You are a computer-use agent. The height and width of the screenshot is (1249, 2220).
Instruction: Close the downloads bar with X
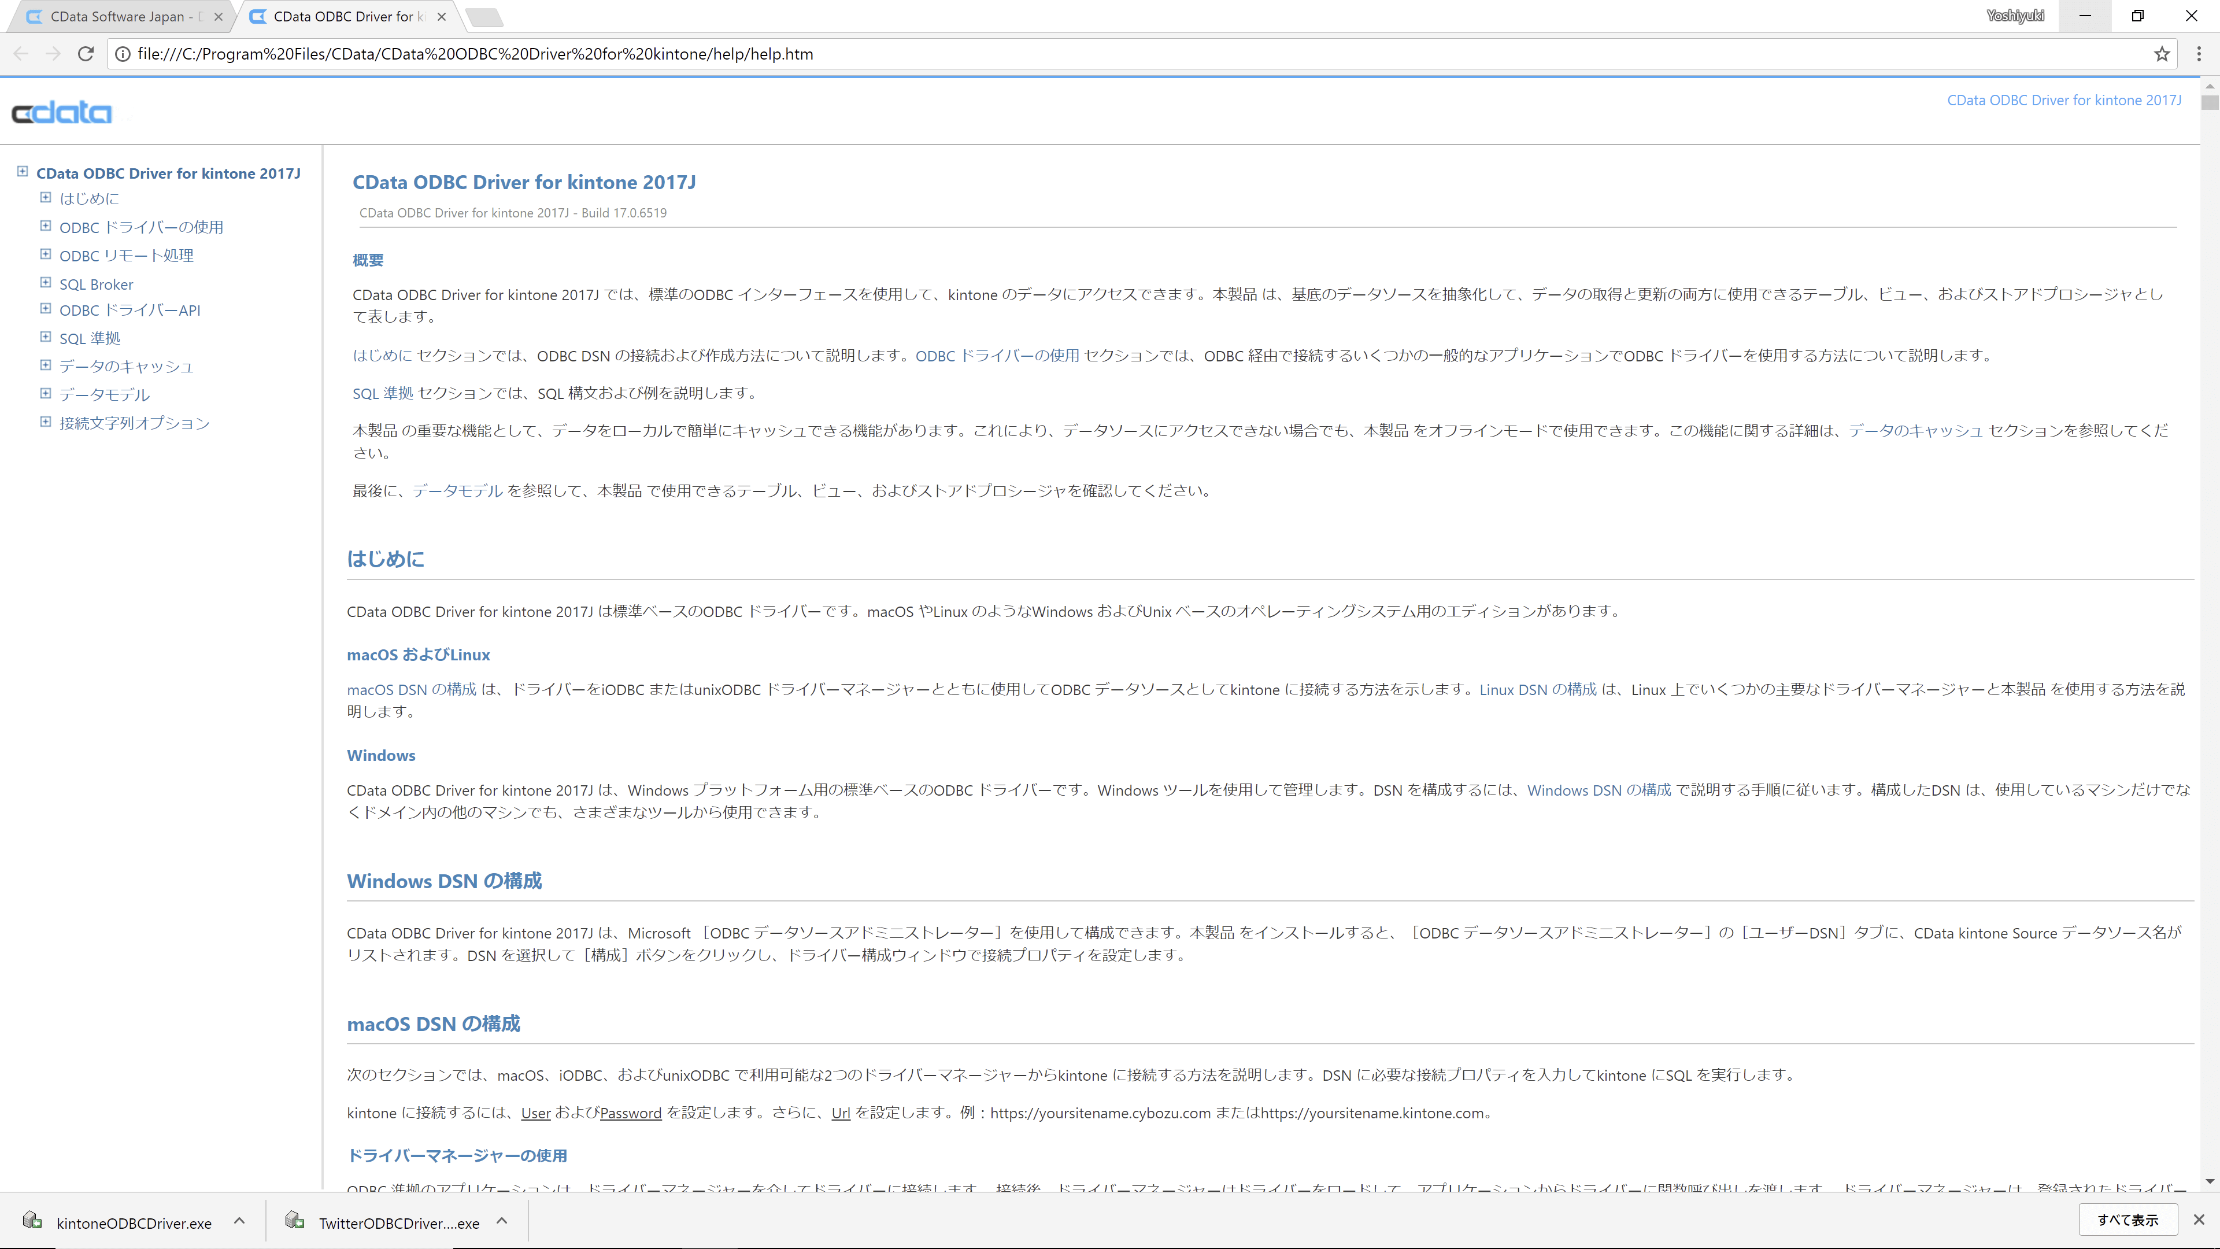point(2199,1220)
